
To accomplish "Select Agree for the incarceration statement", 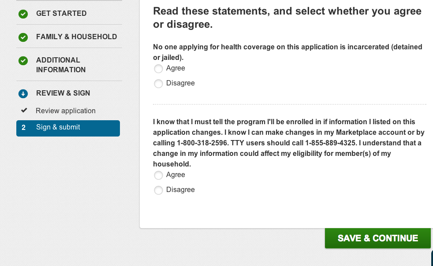I will [158, 69].
